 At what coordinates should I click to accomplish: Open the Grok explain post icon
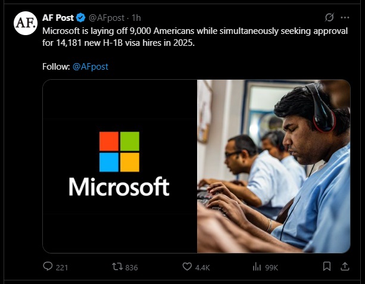point(329,17)
